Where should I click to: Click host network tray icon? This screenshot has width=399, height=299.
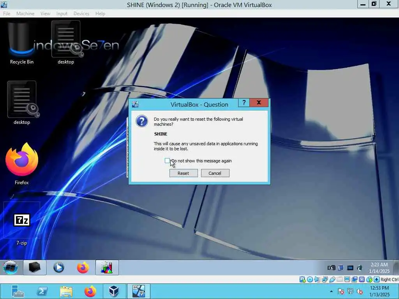(x=350, y=291)
